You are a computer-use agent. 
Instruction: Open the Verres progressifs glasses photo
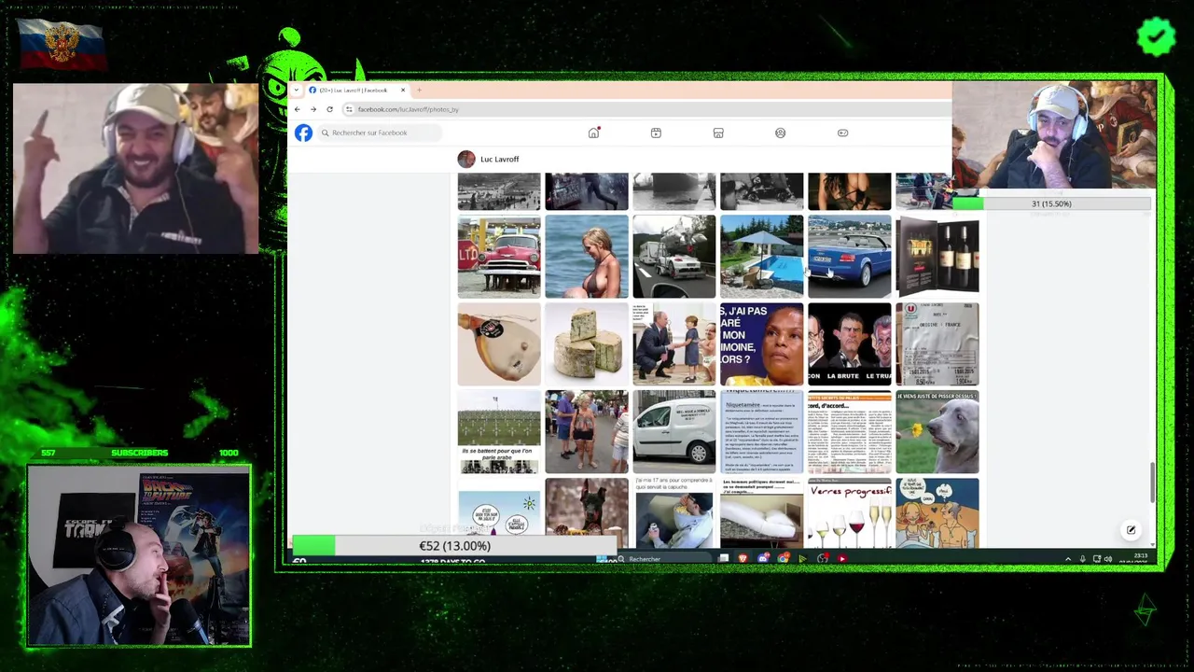click(x=849, y=513)
